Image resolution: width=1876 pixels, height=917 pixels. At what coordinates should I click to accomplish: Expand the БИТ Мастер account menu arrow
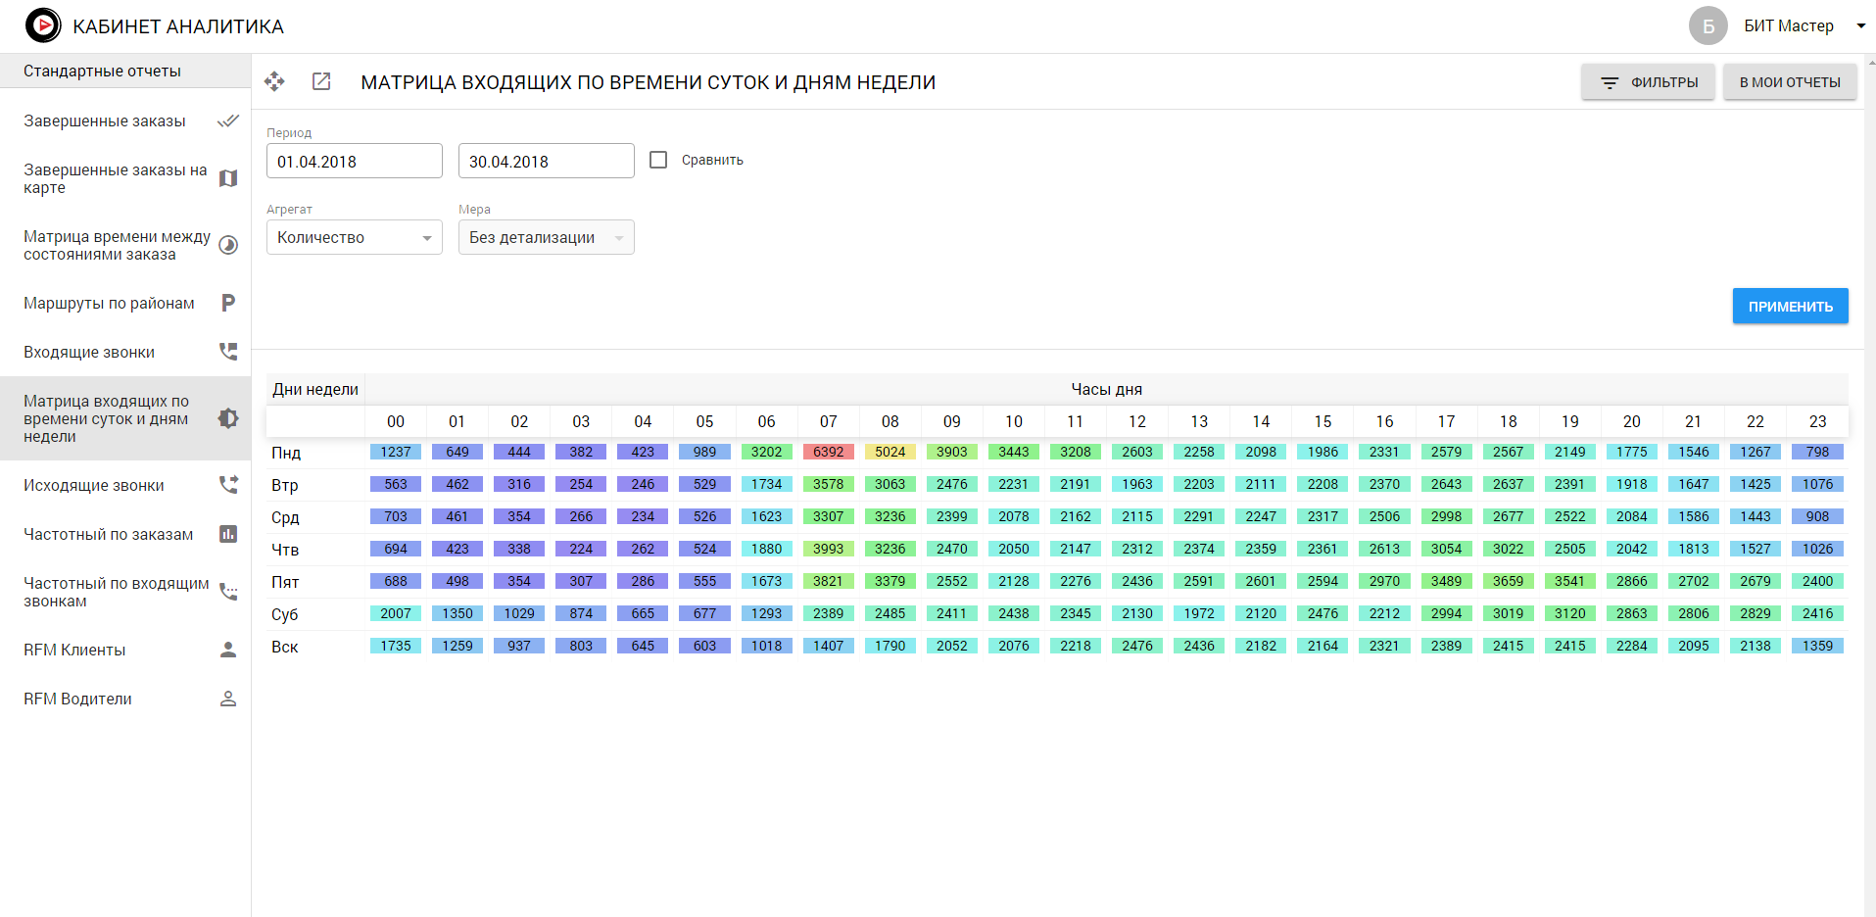(x=1860, y=26)
